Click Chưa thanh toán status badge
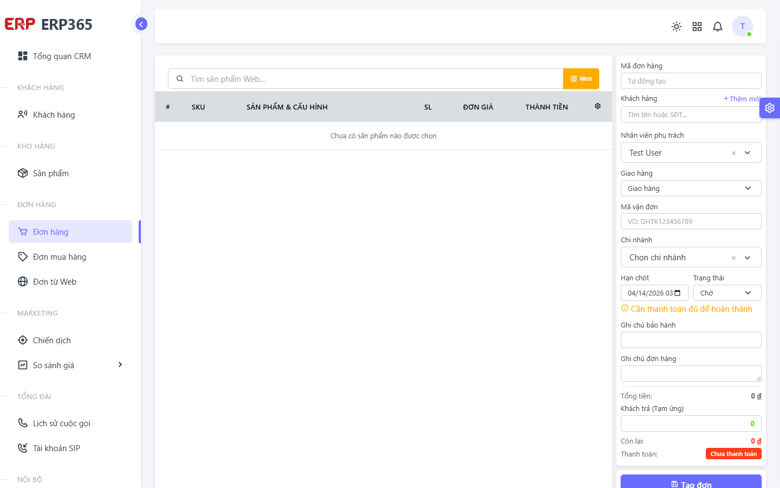The image size is (780, 488). coord(733,454)
